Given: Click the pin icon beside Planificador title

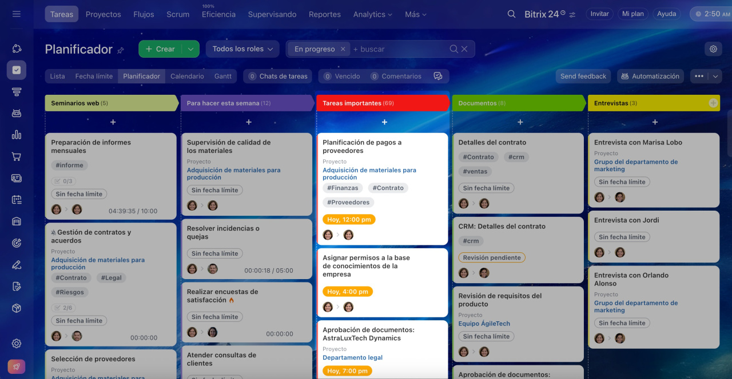Looking at the screenshot, I should (121, 50).
